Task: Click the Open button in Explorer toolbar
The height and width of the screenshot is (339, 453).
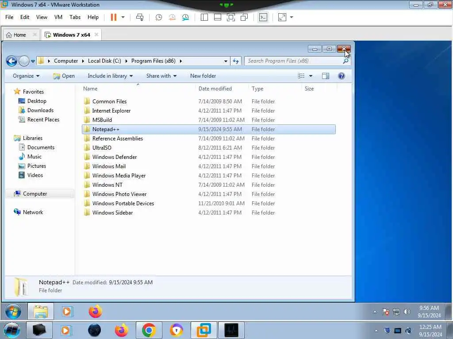Action: click(x=64, y=76)
